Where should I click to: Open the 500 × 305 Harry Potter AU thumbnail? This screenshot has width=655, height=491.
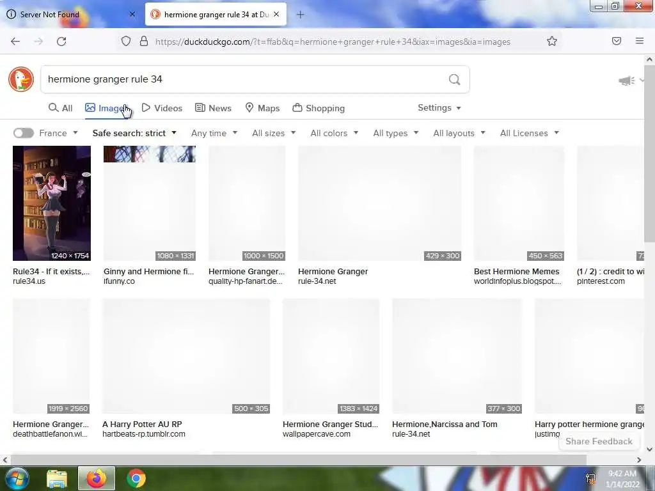(x=186, y=356)
